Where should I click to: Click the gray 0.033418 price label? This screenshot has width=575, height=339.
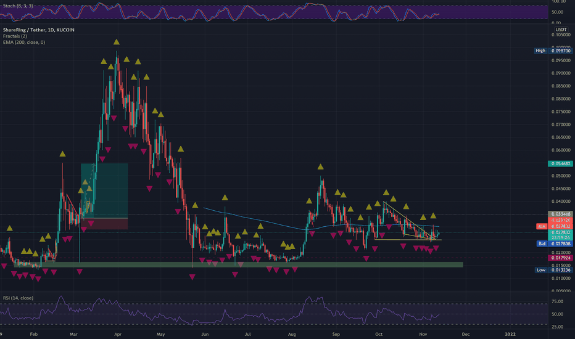tap(560, 214)
